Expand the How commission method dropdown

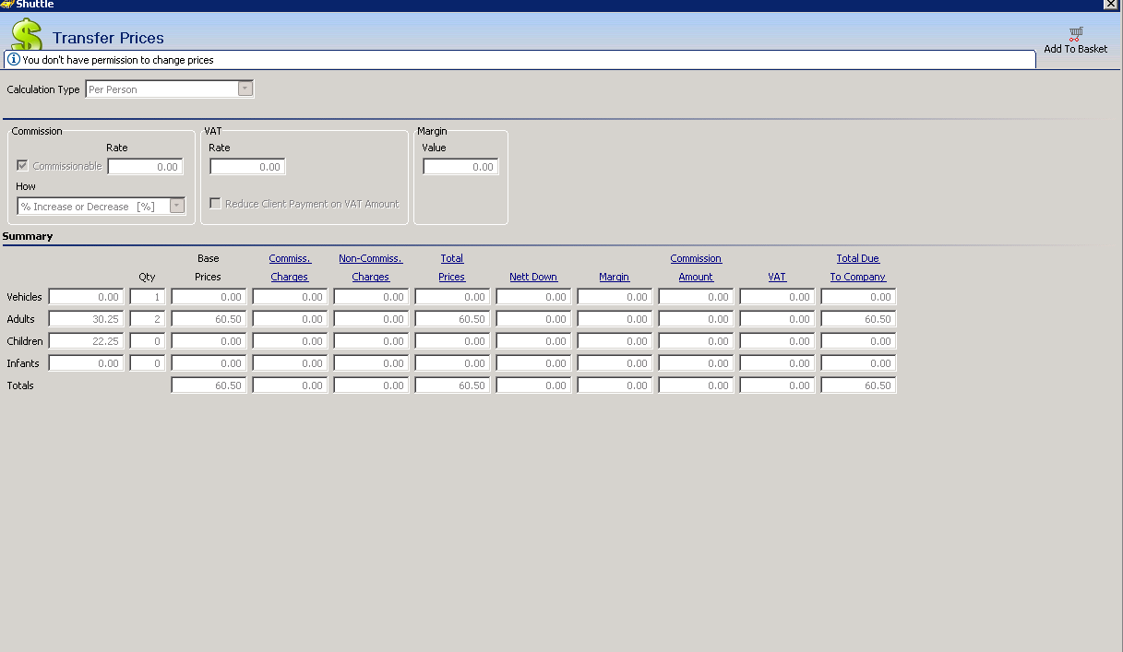point(177,207)
